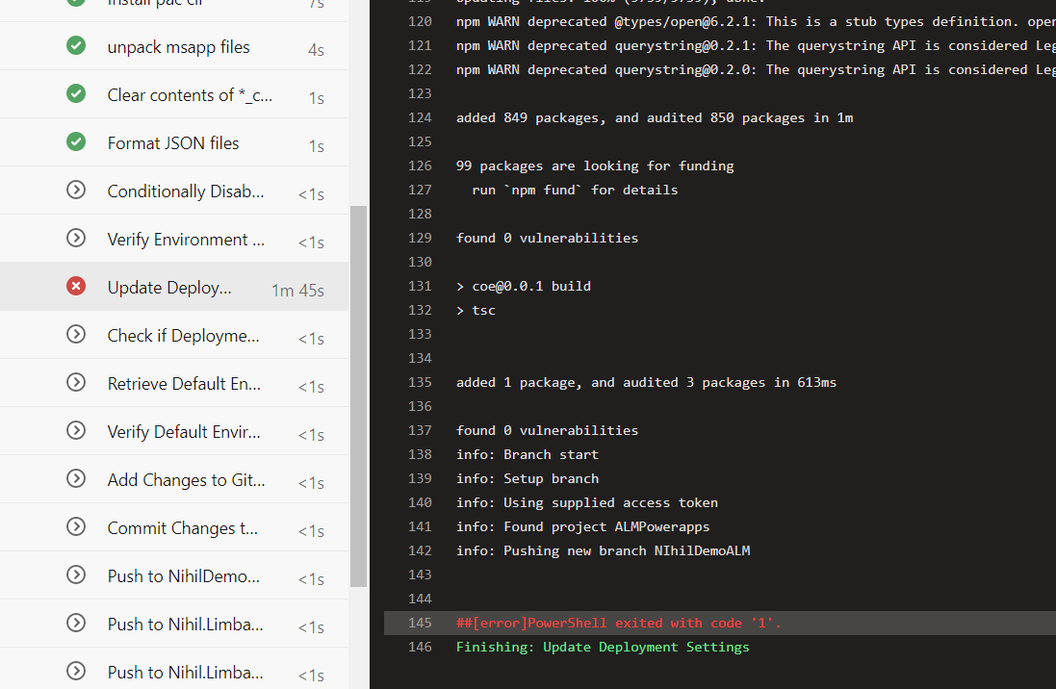This screenshot has height=689, width=1056.
Task: Click log line 121 querystring@0.2.1 warning
Action: tap(756, 46)
